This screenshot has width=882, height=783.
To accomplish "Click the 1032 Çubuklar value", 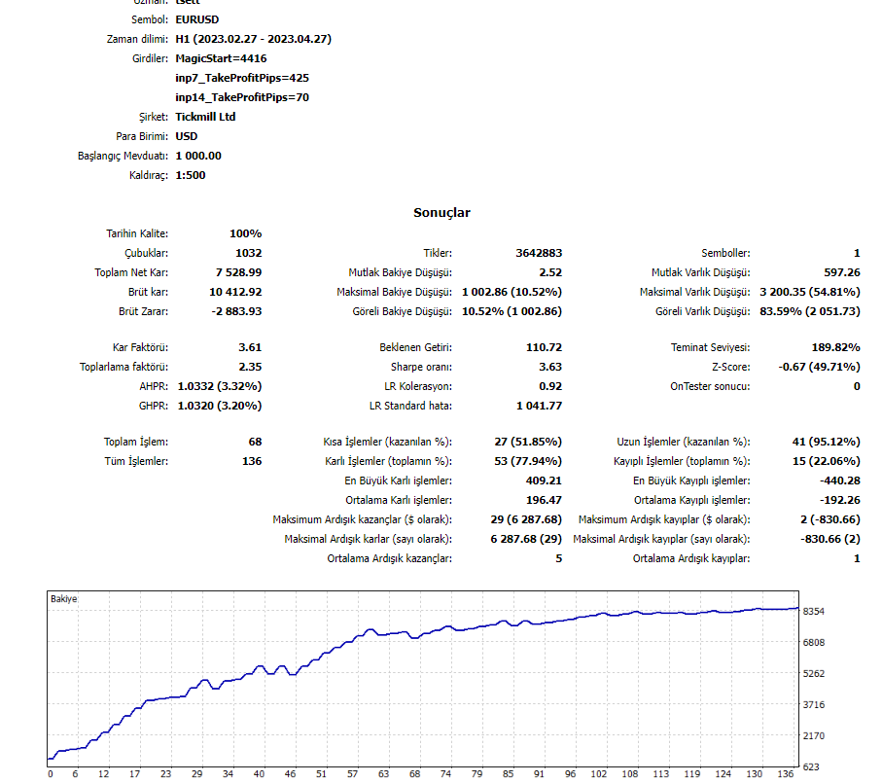I will pyautogui.click(x=249, y=253).
